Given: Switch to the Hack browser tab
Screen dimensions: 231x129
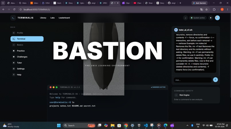Looking at the screenshot, I should point(57,3).
